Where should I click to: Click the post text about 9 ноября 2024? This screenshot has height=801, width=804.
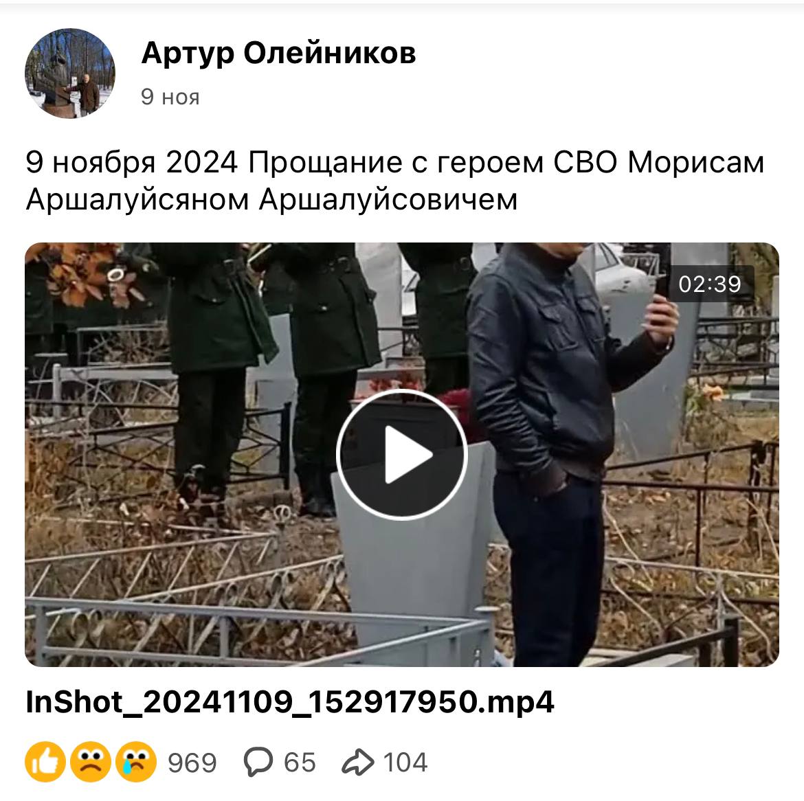(395, 181)
